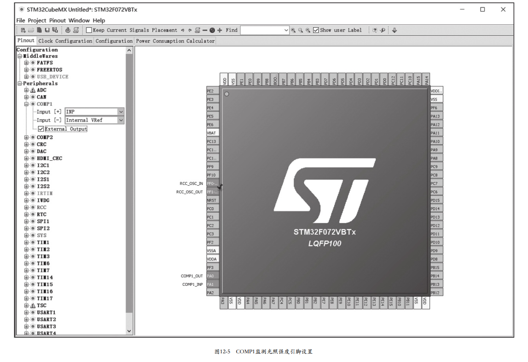Click the PA13 pin on right side
Image resolution: width=528 pixels, height=362 pixels.
[436, 116]
